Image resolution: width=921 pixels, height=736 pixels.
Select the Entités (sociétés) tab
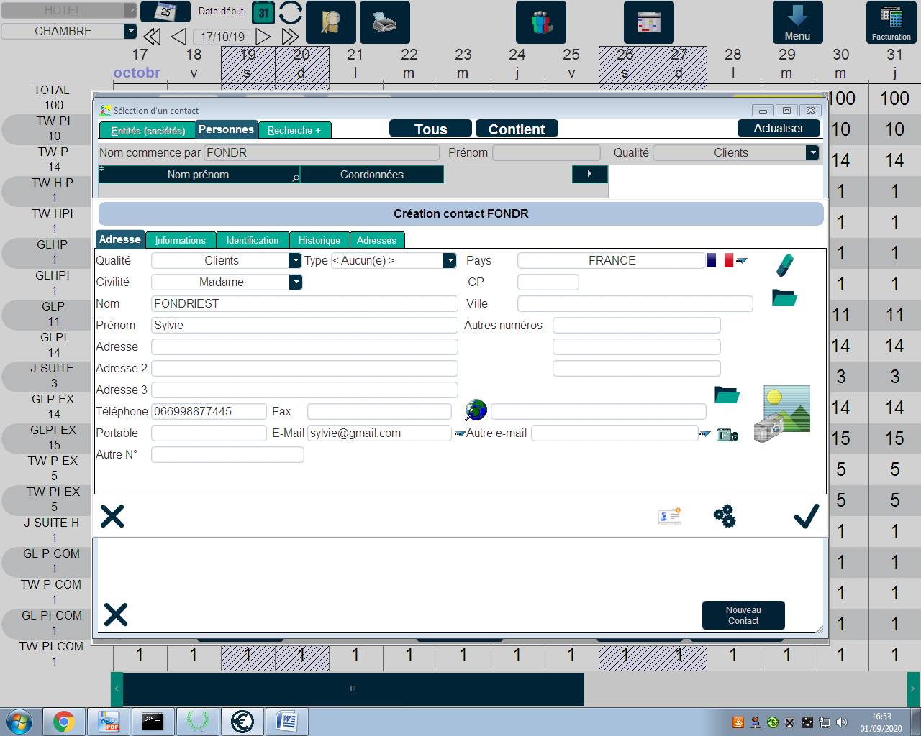coord(148,130)
